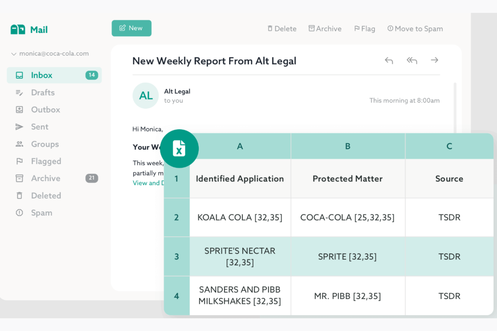Click the 'Protected Matter' cell
Screen dimensions: 497x331
coord(348,179)
